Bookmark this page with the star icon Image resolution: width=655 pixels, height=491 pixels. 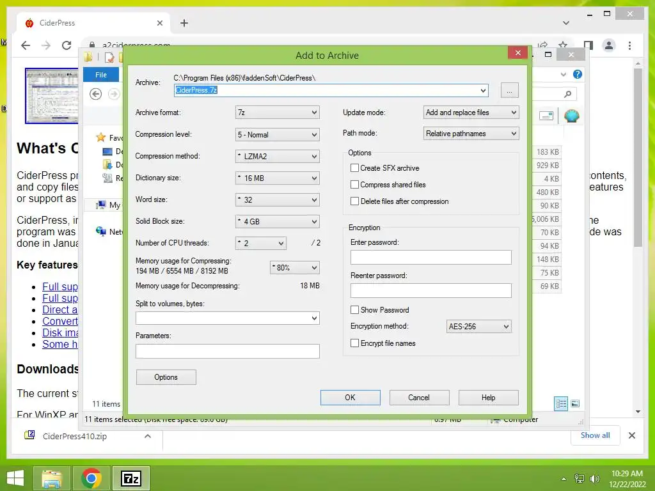point(563,44)
